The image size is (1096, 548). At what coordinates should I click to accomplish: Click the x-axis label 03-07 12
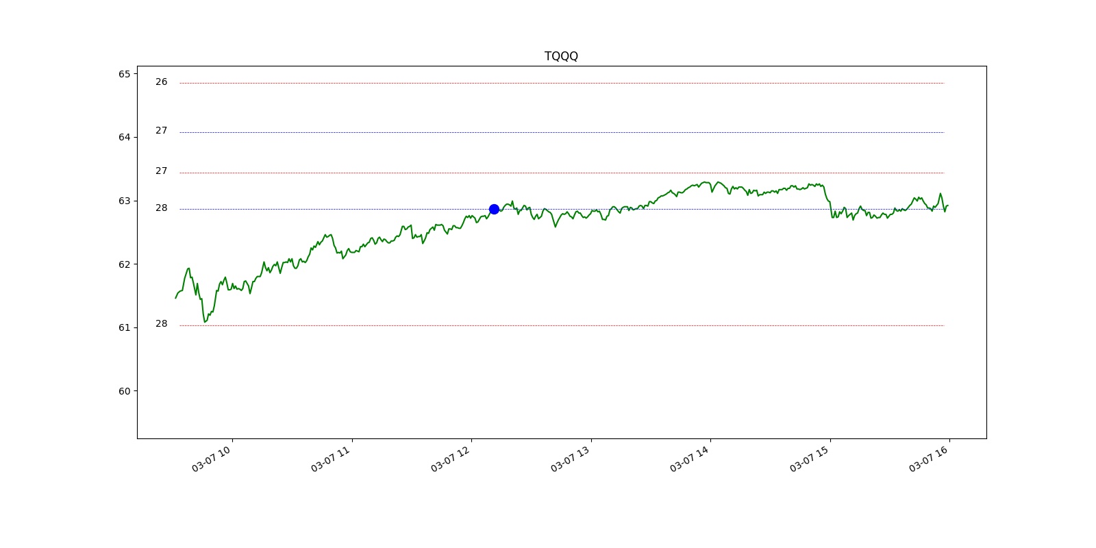451,458
